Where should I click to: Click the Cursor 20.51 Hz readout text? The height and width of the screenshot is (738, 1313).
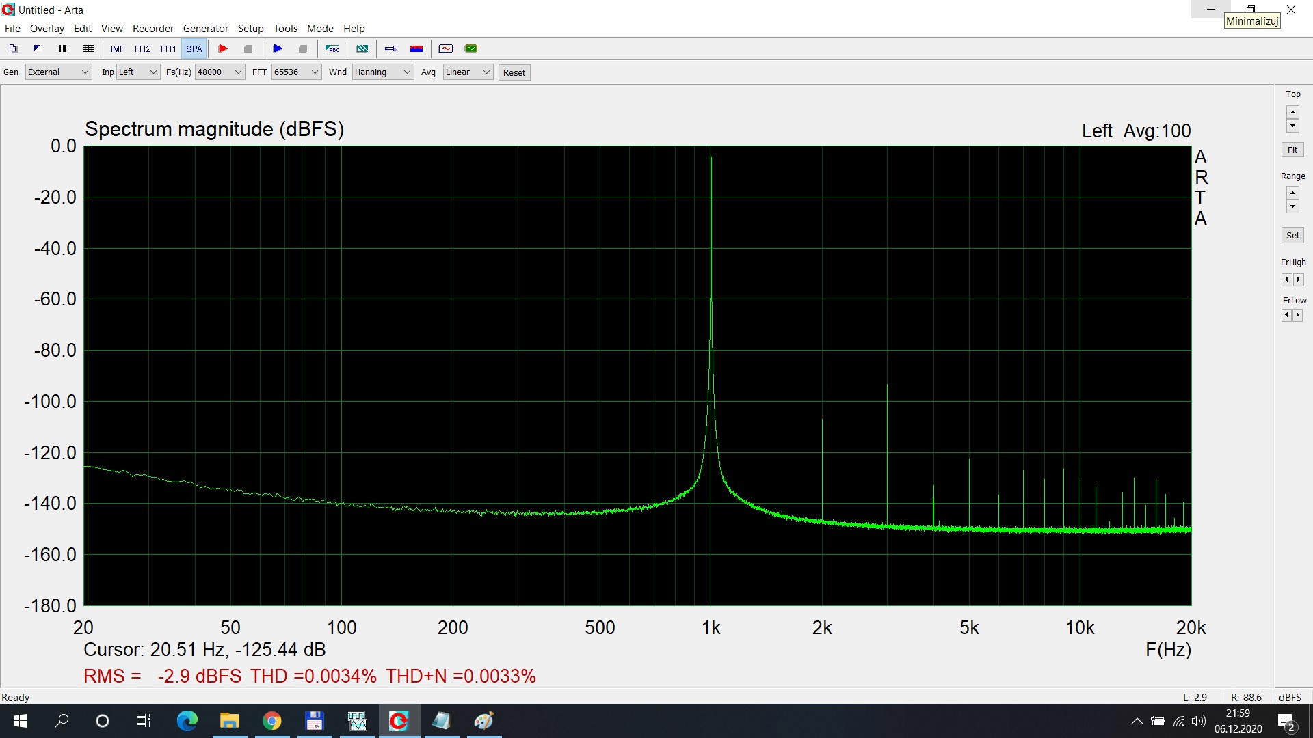click(204, 650)
